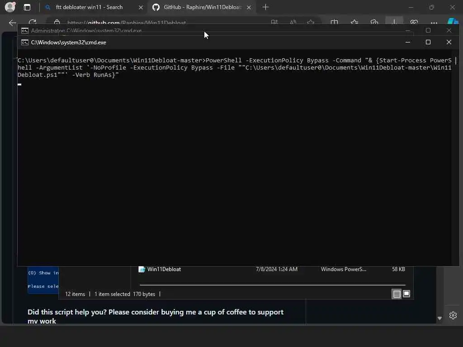
Task: Open Edge Settings and more menu
Action: pyautogui.click(x=434, y=23)
